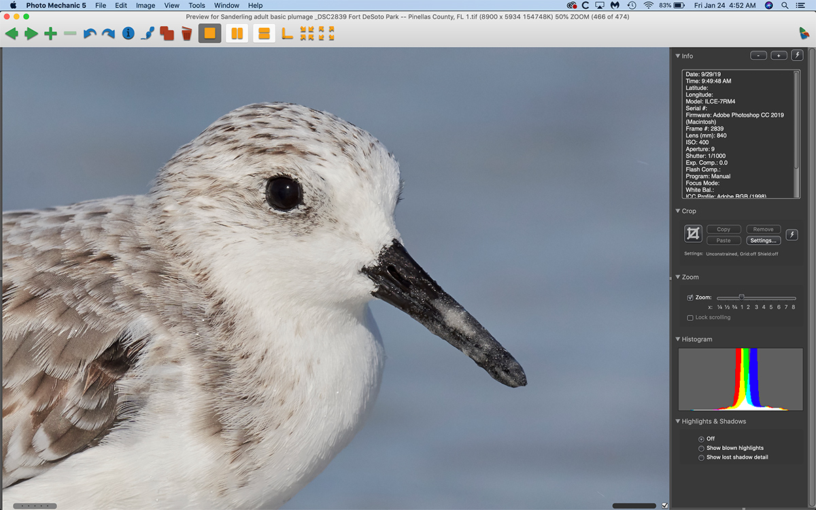Click the Photo Mechanic logo at toolbar right

pos(804,33)
